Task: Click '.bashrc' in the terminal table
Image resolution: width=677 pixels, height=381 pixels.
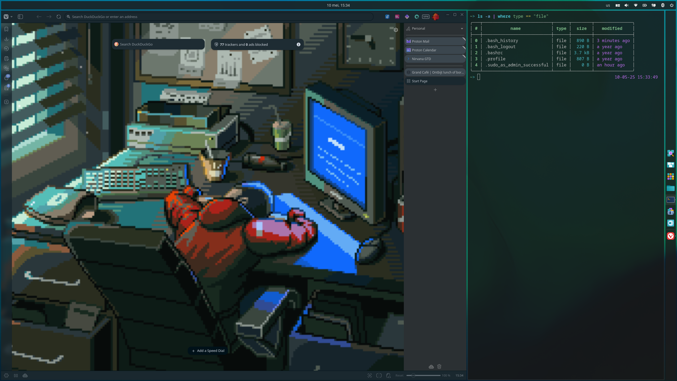Action: click(494, 53)
